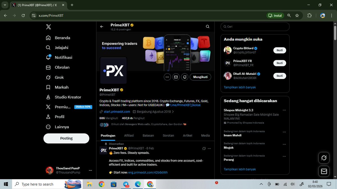Click Chrome Instal app button
The width and height of the screenshot is (337, 189).
click(275, 15)
